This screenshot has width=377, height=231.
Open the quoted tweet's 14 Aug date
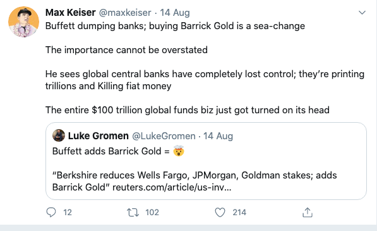[x=218, y=136]
